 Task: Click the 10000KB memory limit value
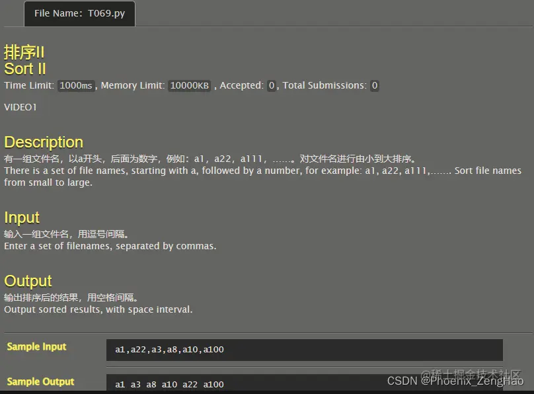click(190, 85)
